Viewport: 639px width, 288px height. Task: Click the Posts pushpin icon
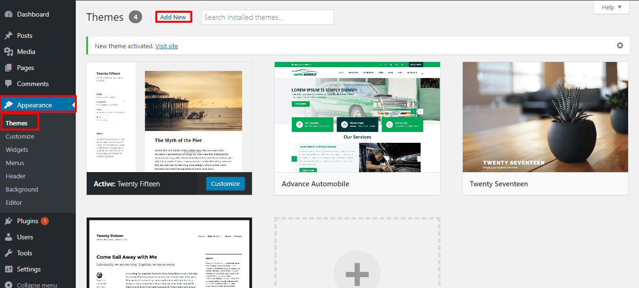tap(9, 35)
